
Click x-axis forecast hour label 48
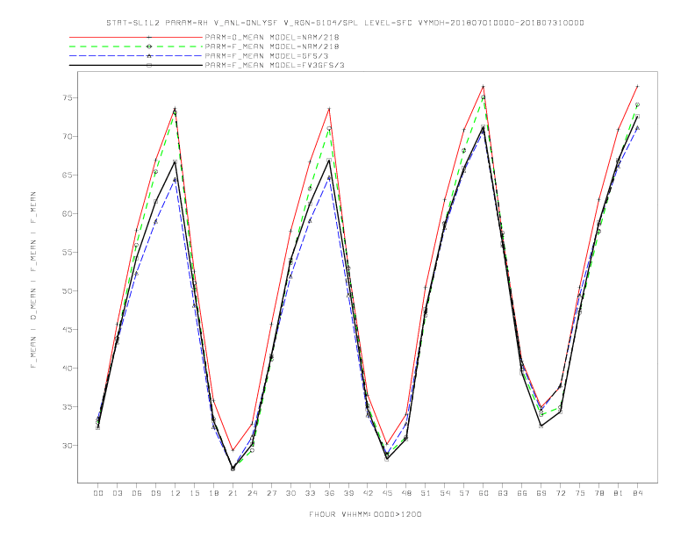(406, 493)
